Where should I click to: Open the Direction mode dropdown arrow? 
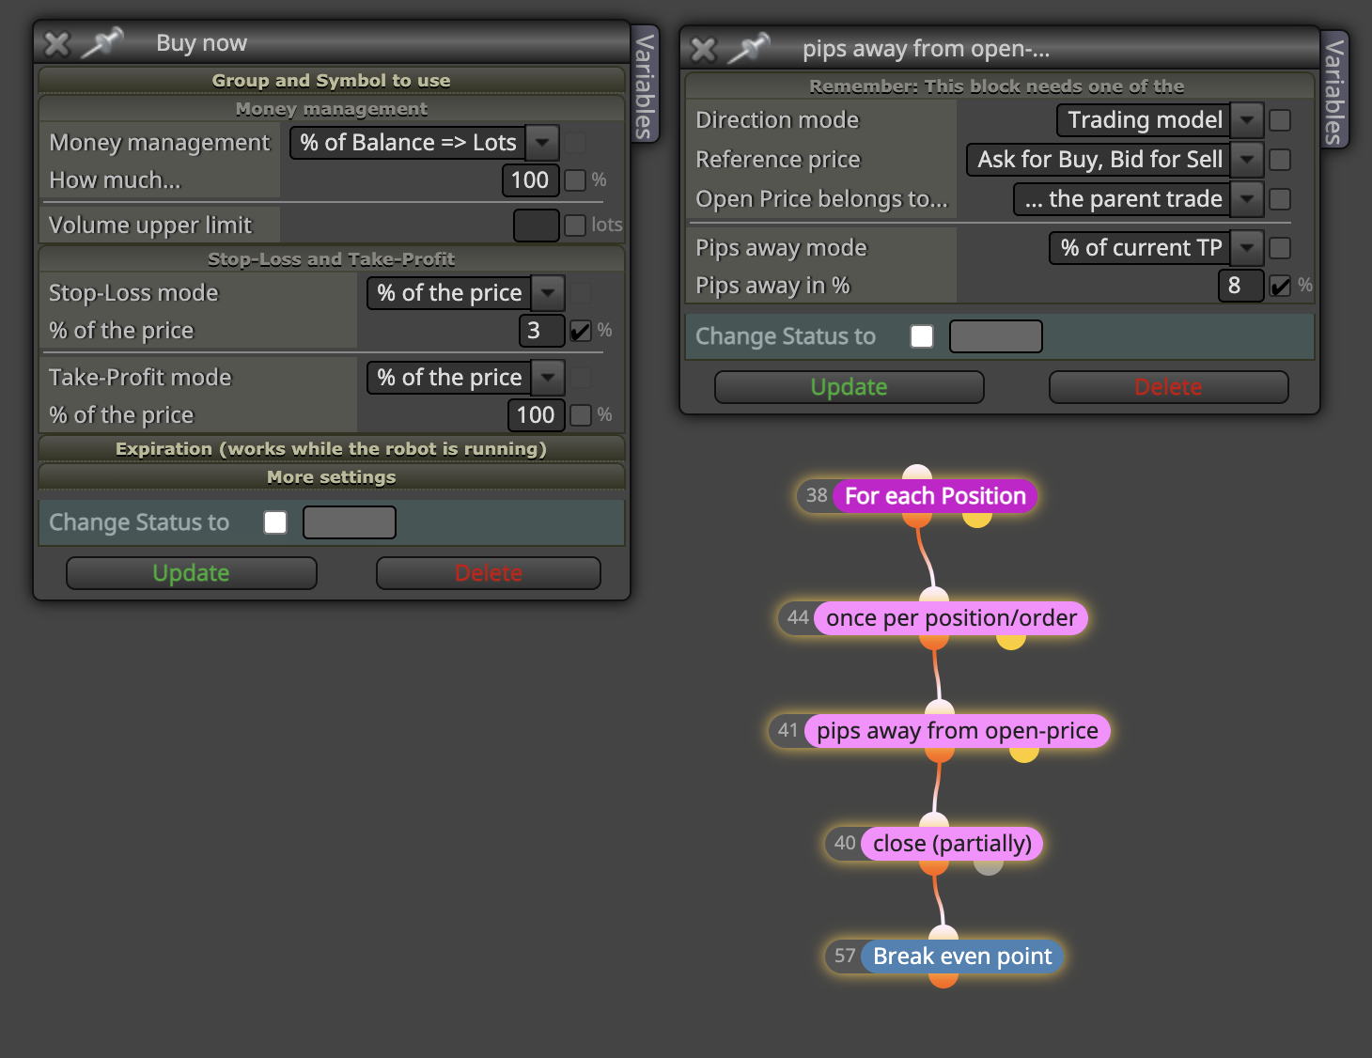1247,120
